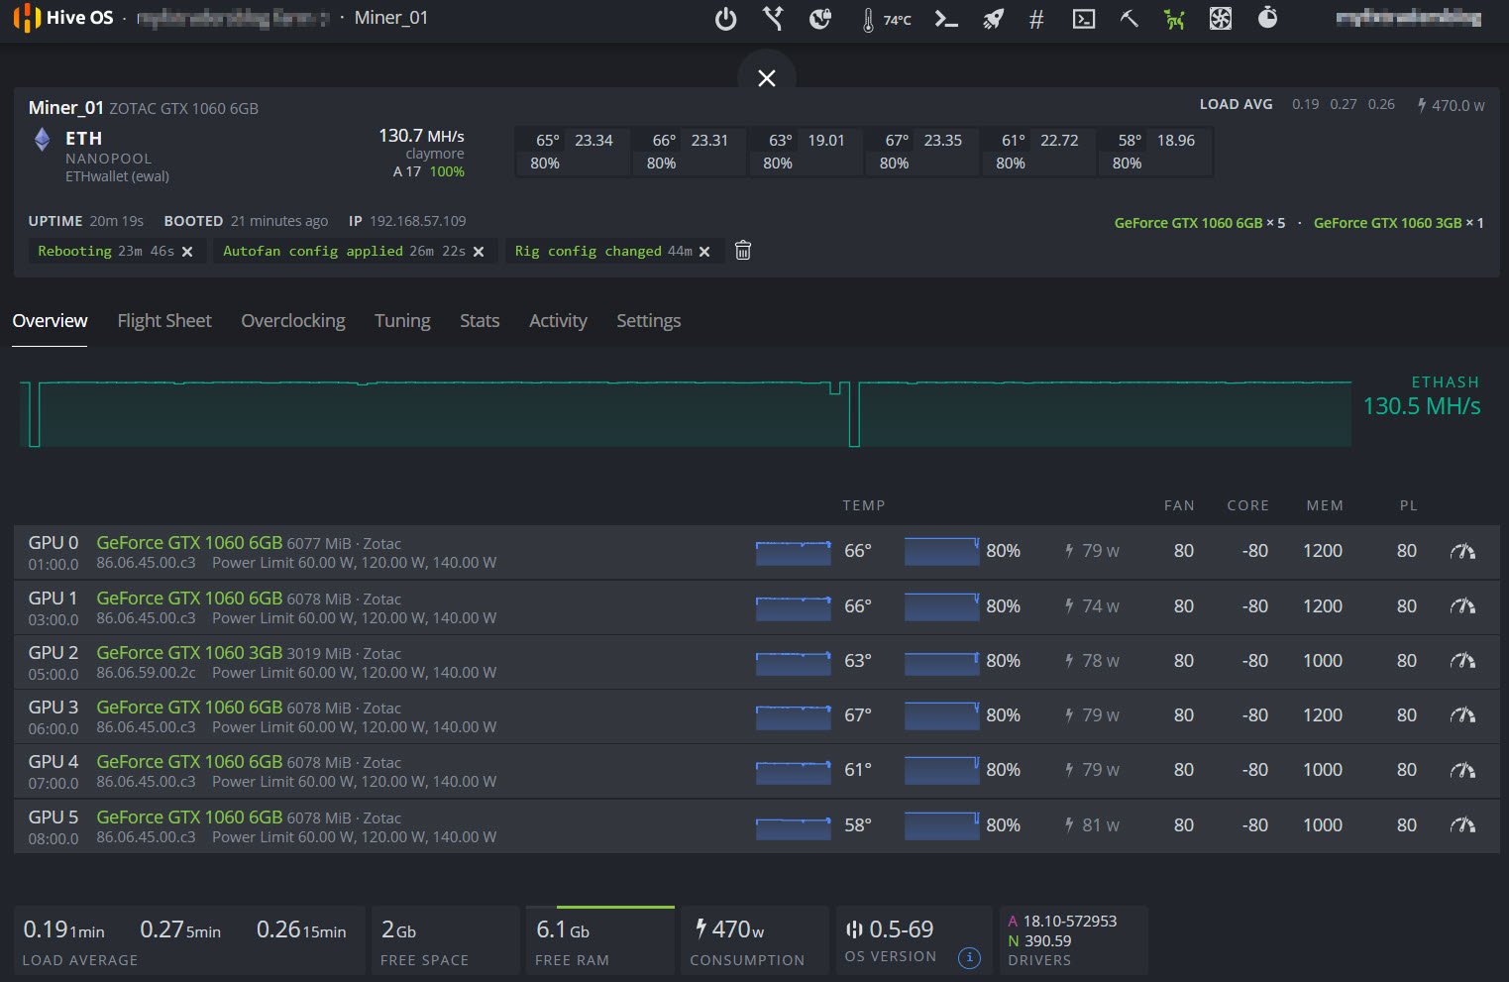Click the blurred account name at top right
The height and width of the screenshot is (982, 1509).
[x=1408, y=18]
